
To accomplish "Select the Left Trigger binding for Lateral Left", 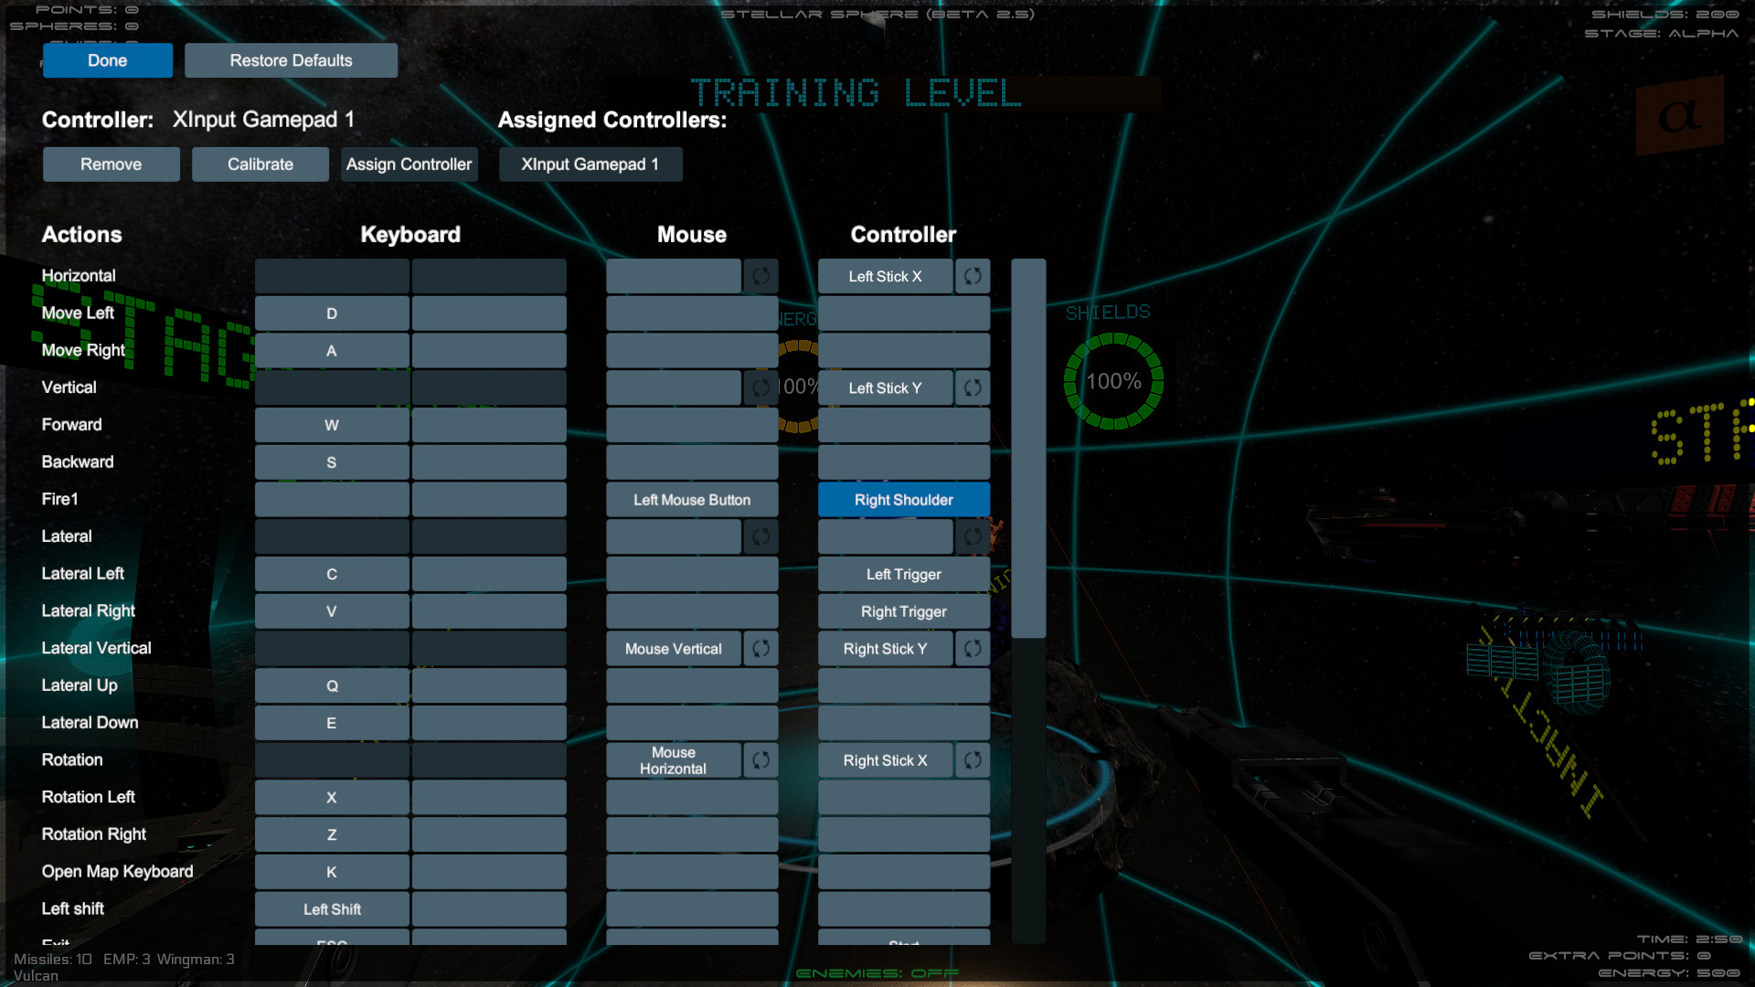I will [903, 574].
